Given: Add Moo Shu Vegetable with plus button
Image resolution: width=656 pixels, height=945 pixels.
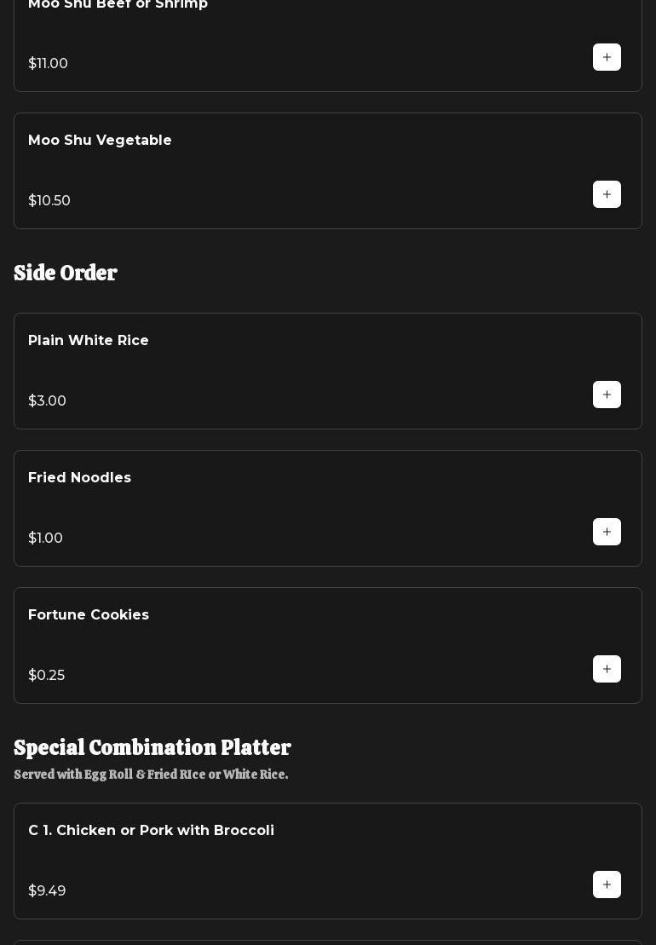Looking at the screenshot, I should (x=607, y=194).
